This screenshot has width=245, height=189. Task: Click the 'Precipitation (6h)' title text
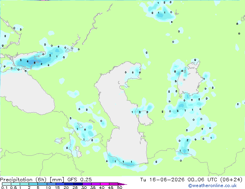click(x=23, y=180)
